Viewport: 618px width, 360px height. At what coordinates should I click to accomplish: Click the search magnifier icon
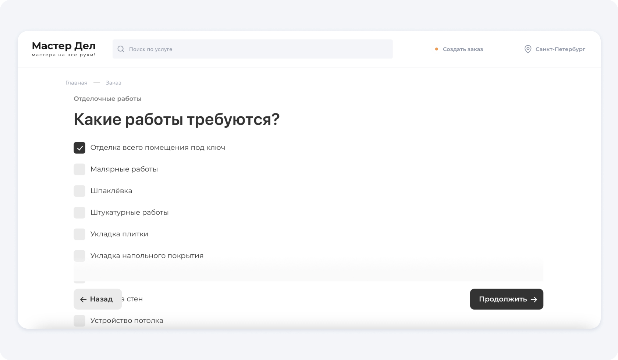pos(121,49)
